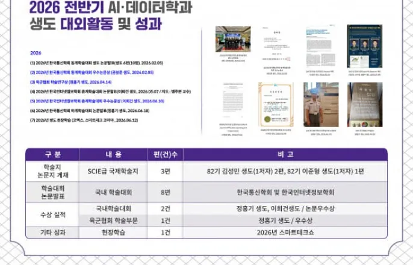Click the '학술지 논문지 게재' cell

(x=52, y=171)
